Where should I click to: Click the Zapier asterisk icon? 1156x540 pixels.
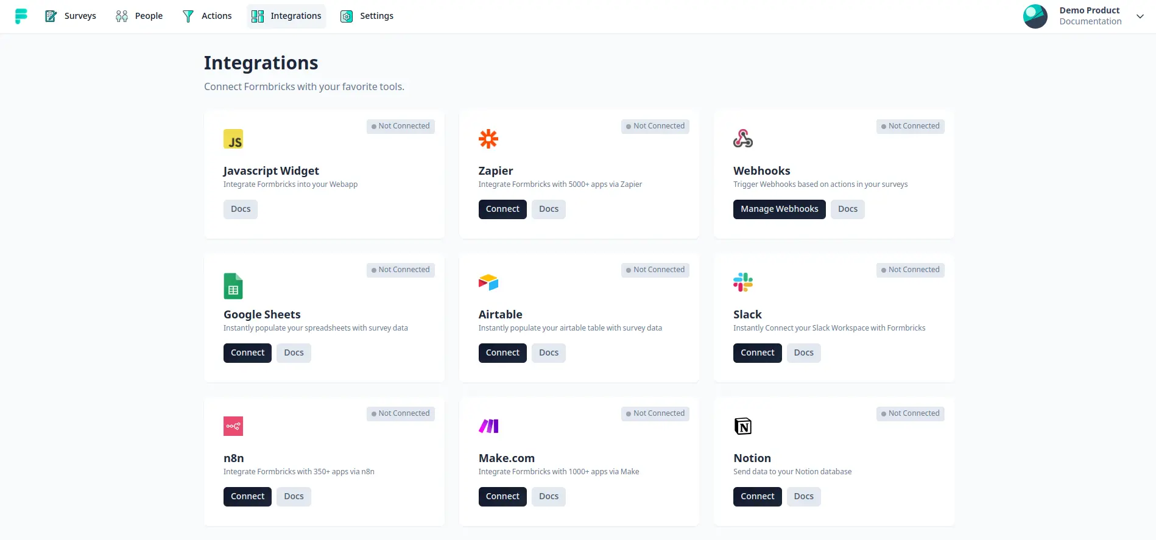point(488,139)
